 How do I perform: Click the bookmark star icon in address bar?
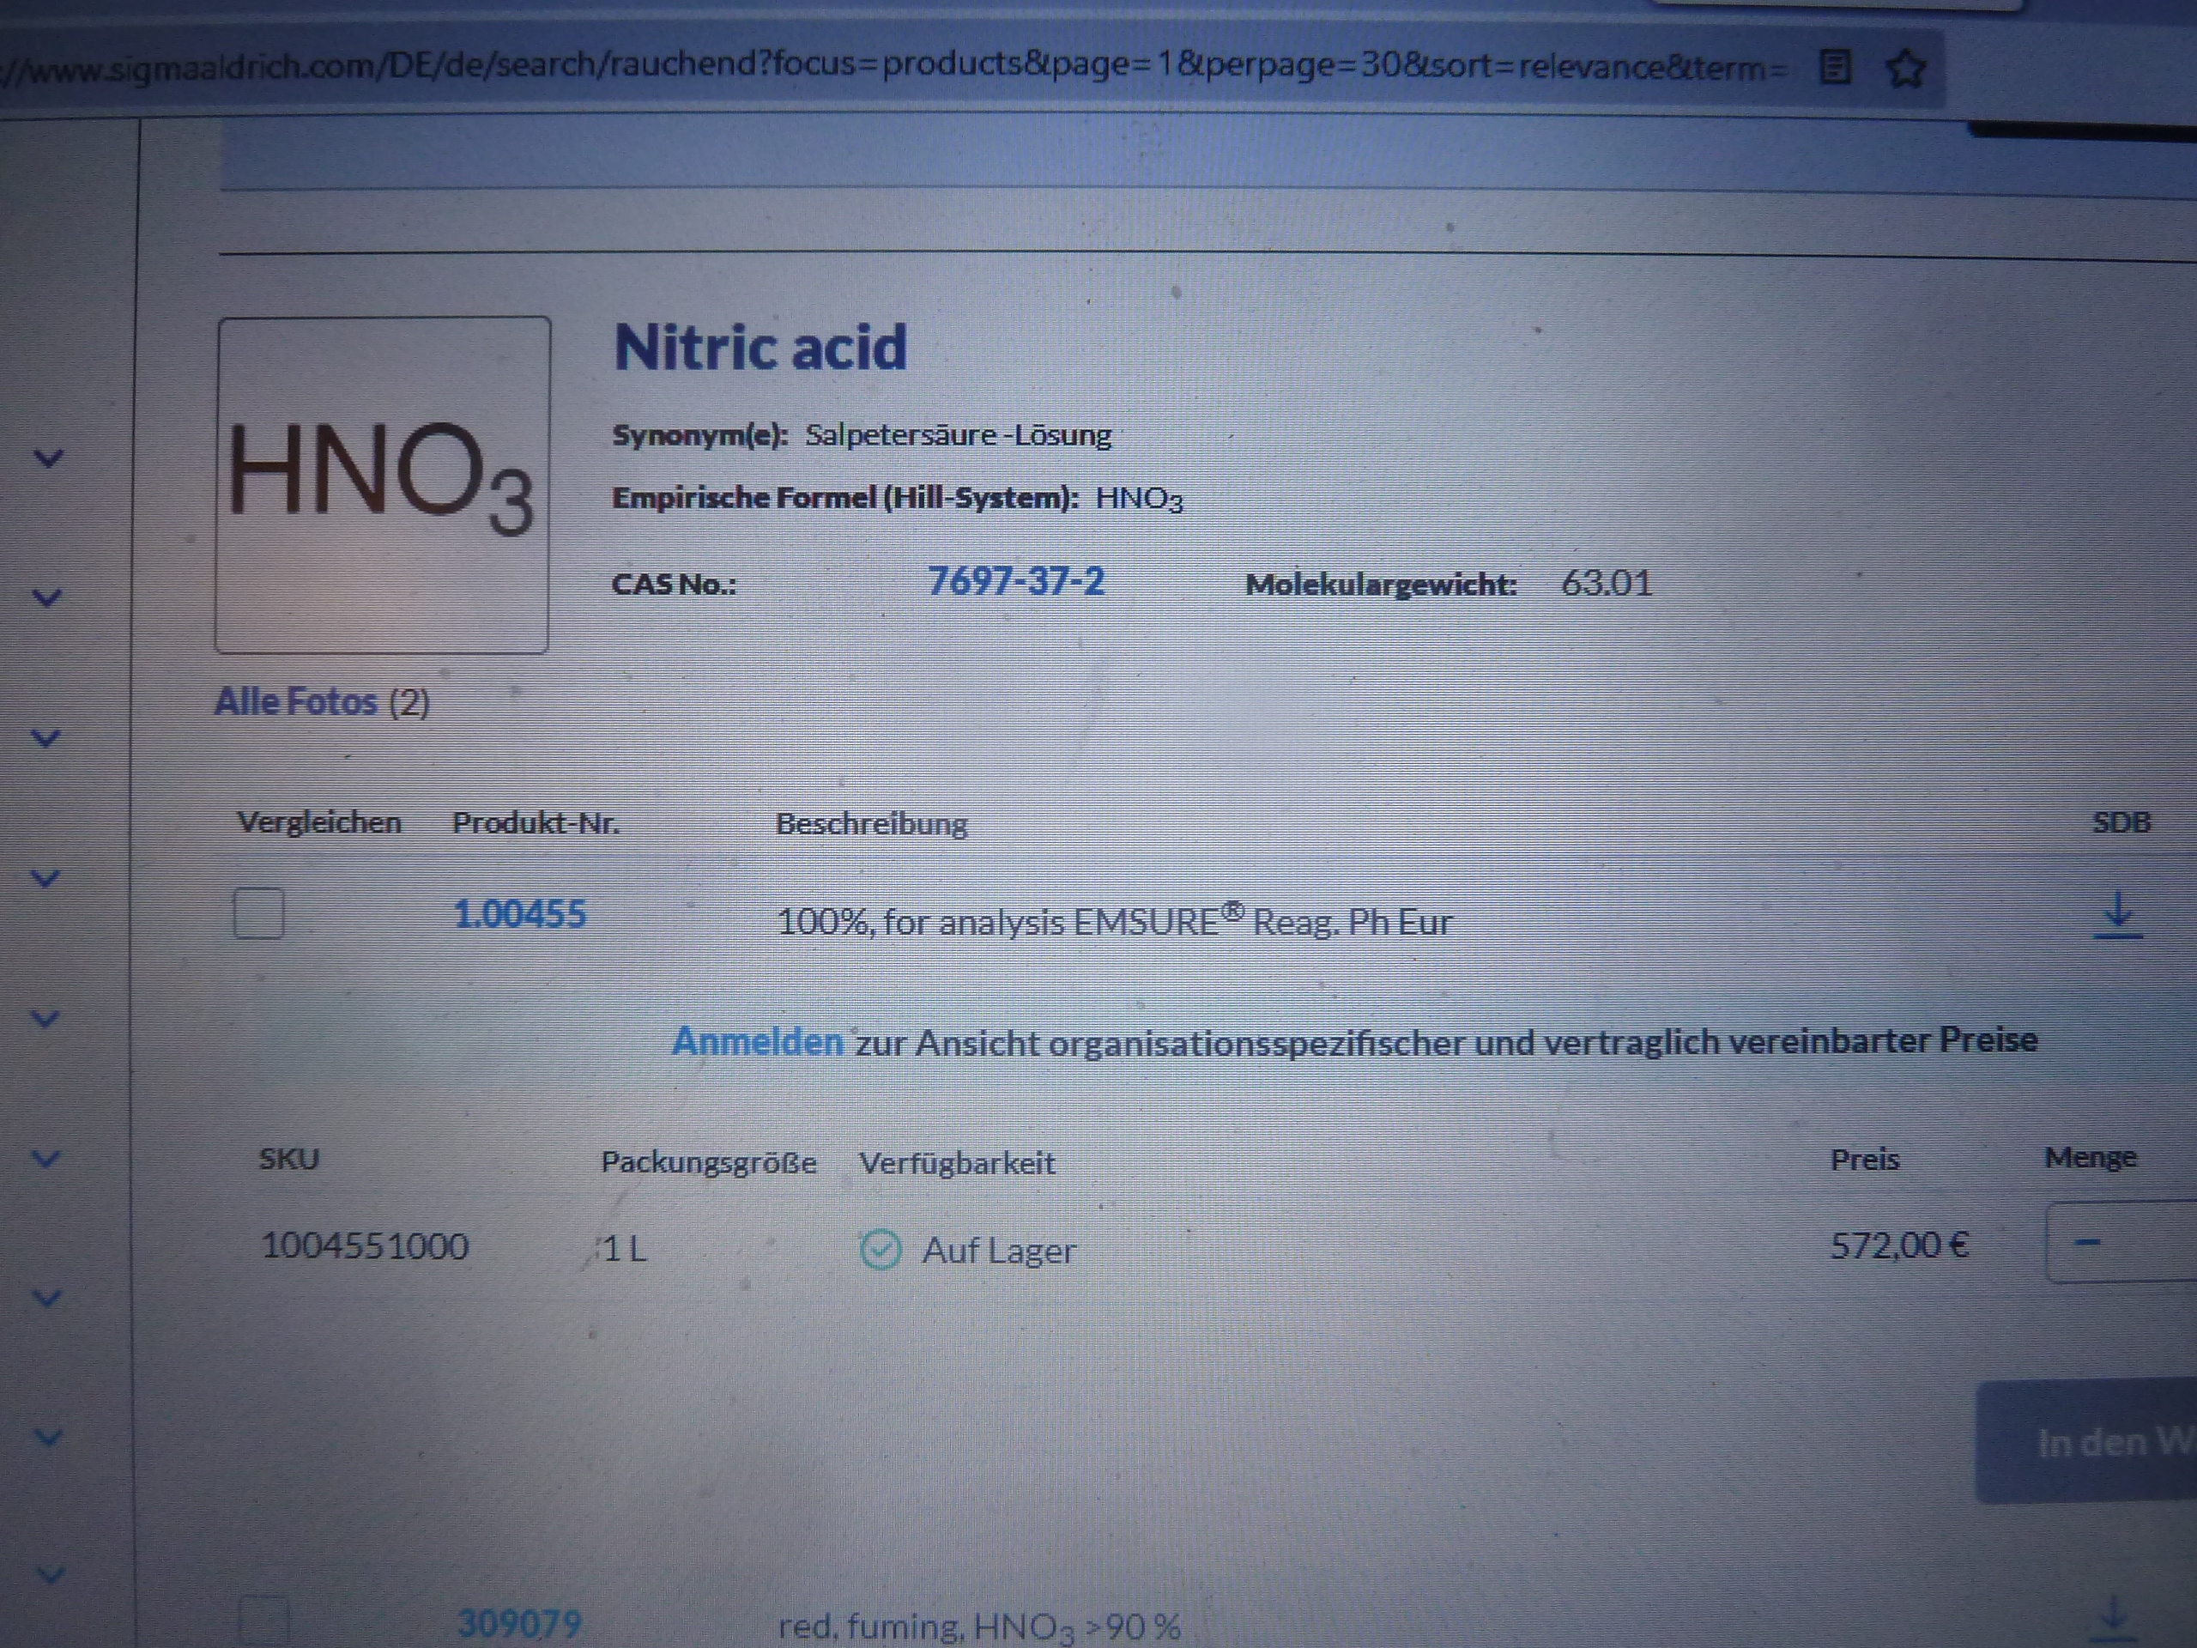pyautogui.click(x=1905, y=69)
